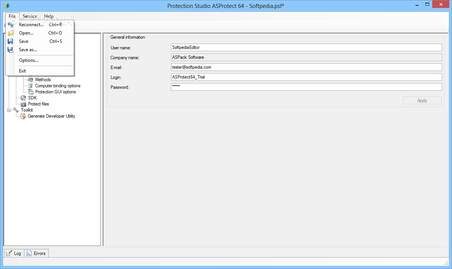Click the Save floppy disk icon

pos(10,41)
